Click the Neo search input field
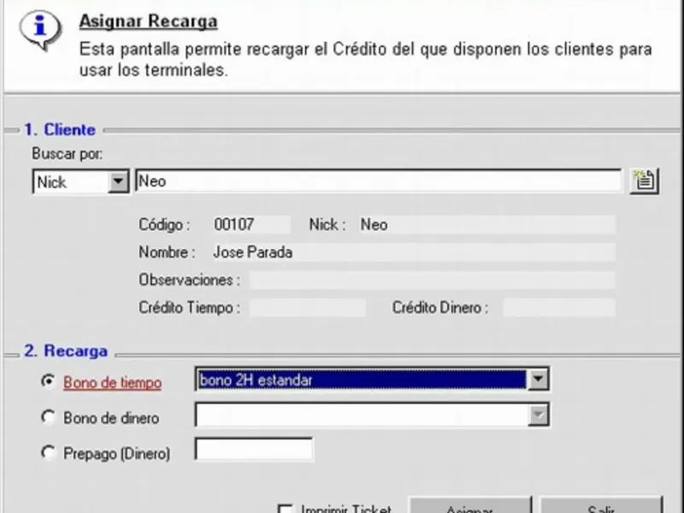The width and height of the screenshot is (684, 513). click(378, 181)
